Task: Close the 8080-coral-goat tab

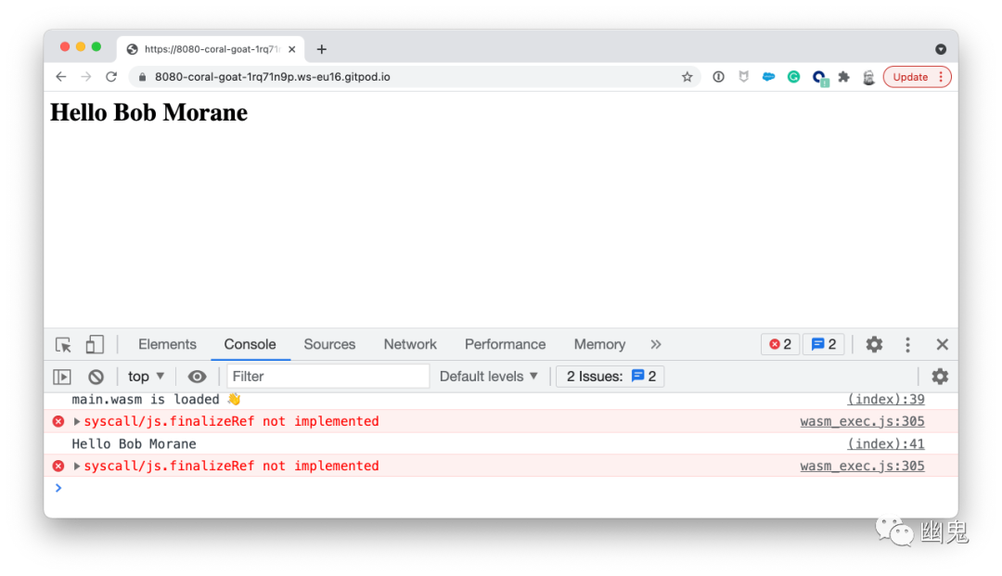Action: pyautogui.click(x=292, y=49)
